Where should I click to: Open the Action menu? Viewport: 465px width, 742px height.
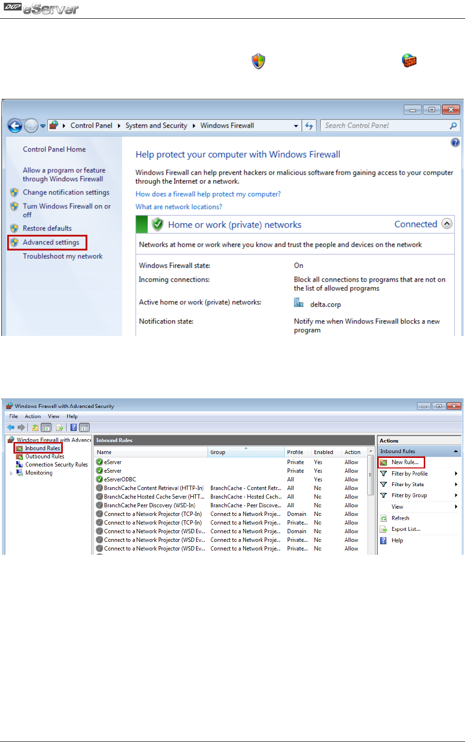click(x=33, y=416)
